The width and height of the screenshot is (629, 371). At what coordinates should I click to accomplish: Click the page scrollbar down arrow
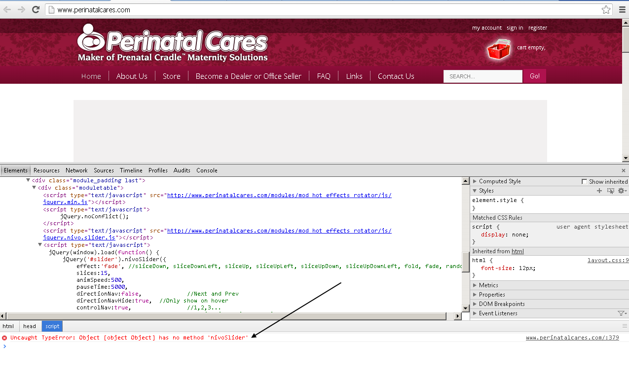[626, 158]
